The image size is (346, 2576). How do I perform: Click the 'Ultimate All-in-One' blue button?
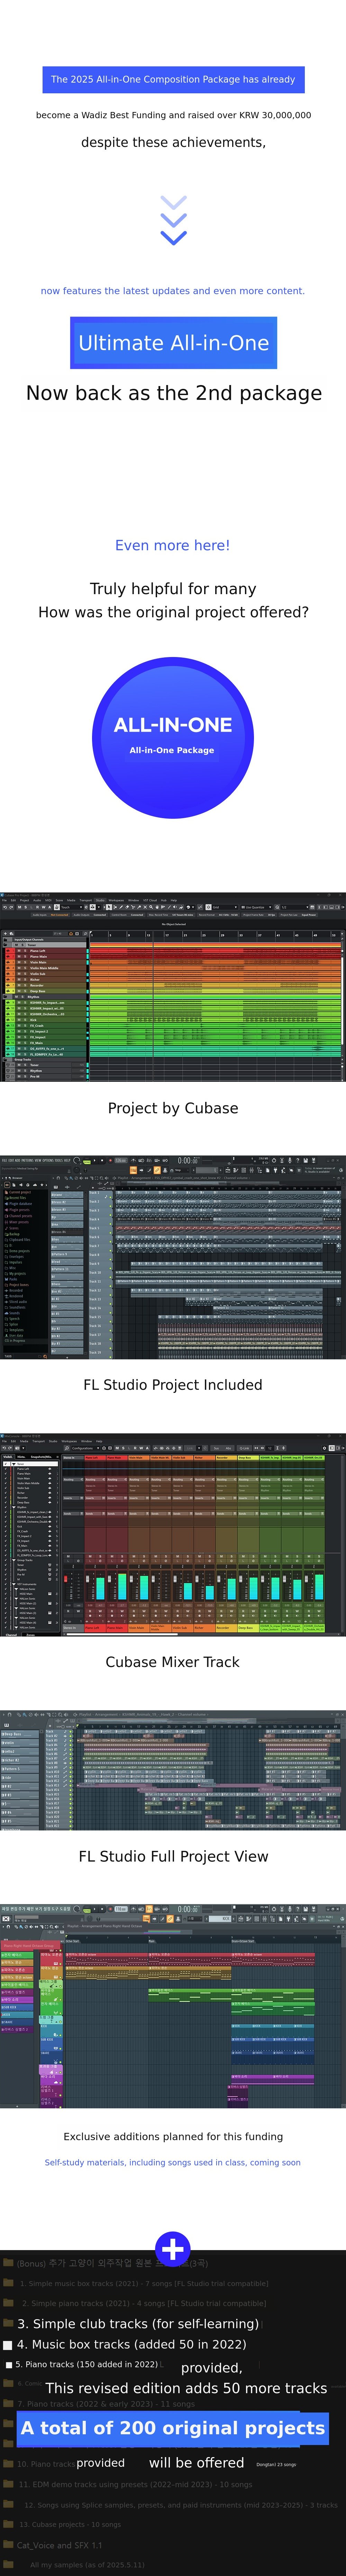pos(173,343)
